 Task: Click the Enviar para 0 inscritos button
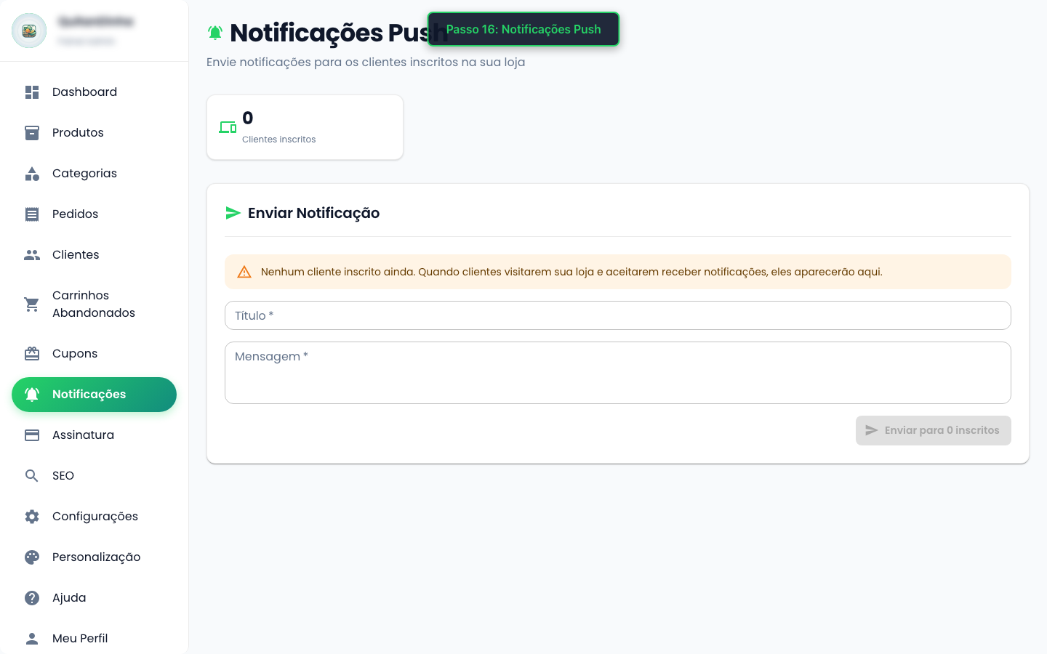(933, 430)
